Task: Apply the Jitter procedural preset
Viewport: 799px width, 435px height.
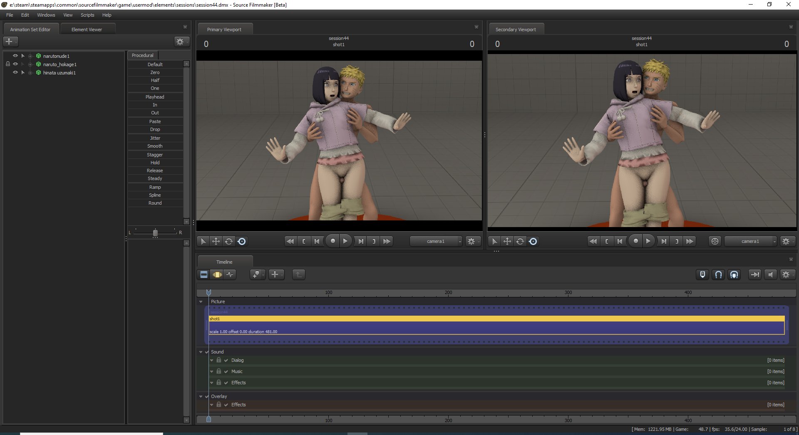Action: (x=155, y=138)
